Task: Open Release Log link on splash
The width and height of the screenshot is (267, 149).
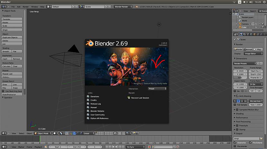Action: (x=94, y=104)
